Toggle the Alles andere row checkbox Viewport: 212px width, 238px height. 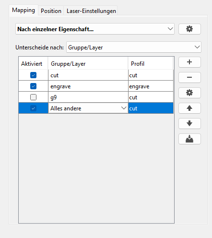(x=33, y=108)
